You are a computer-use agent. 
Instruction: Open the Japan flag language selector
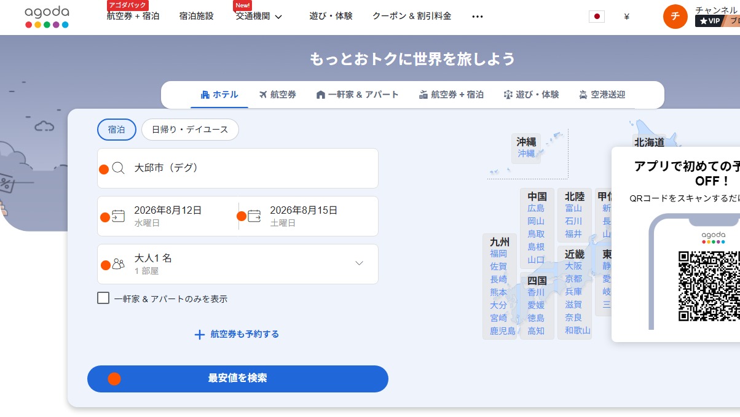pos(596,17)
